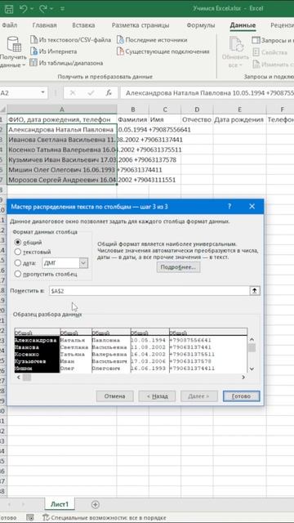
Task: Open the Quick Access Toolbar customize arrow
Action: [62, 9]
